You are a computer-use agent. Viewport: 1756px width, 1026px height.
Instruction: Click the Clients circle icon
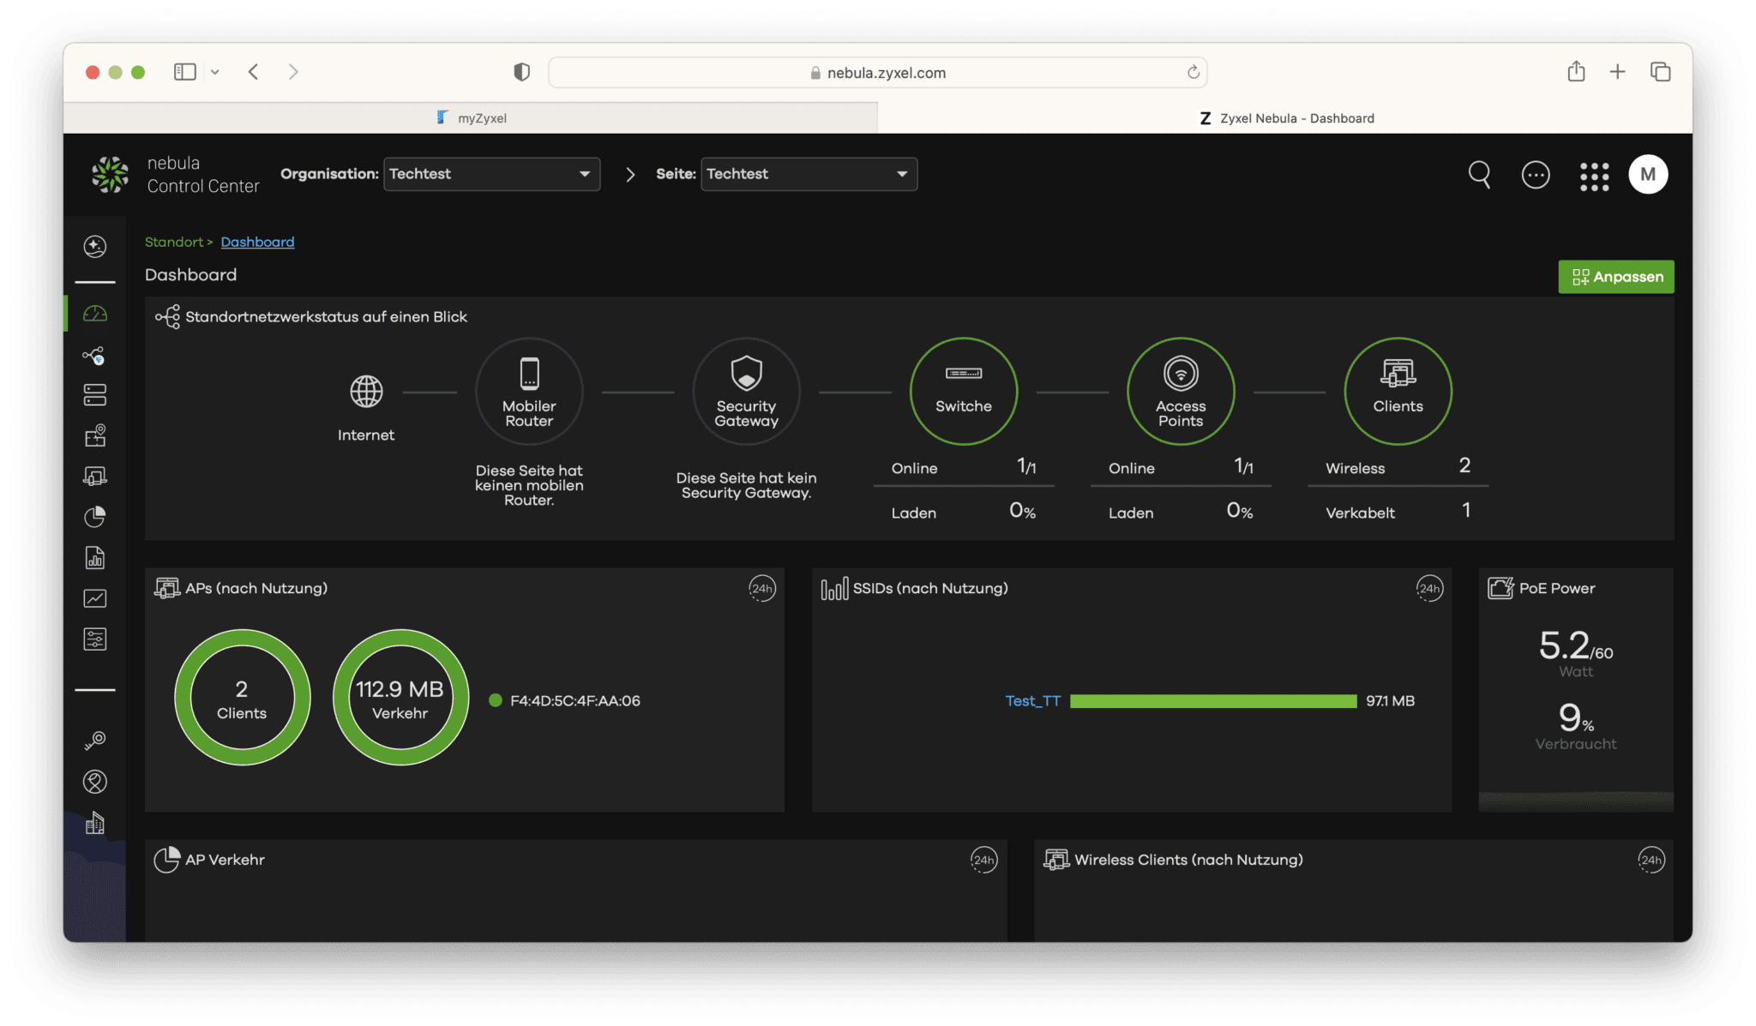click(1398, 391)
